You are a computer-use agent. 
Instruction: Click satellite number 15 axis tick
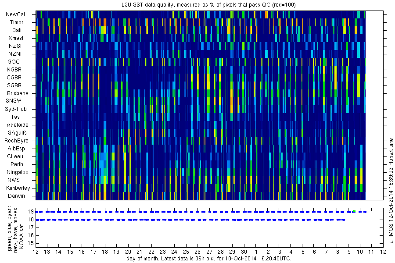click(31, 243)
